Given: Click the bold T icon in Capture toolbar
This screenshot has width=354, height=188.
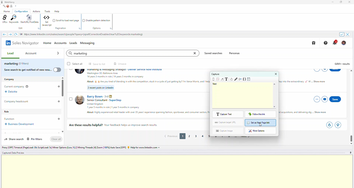Looking at the screenshot, I should (226, 79).
